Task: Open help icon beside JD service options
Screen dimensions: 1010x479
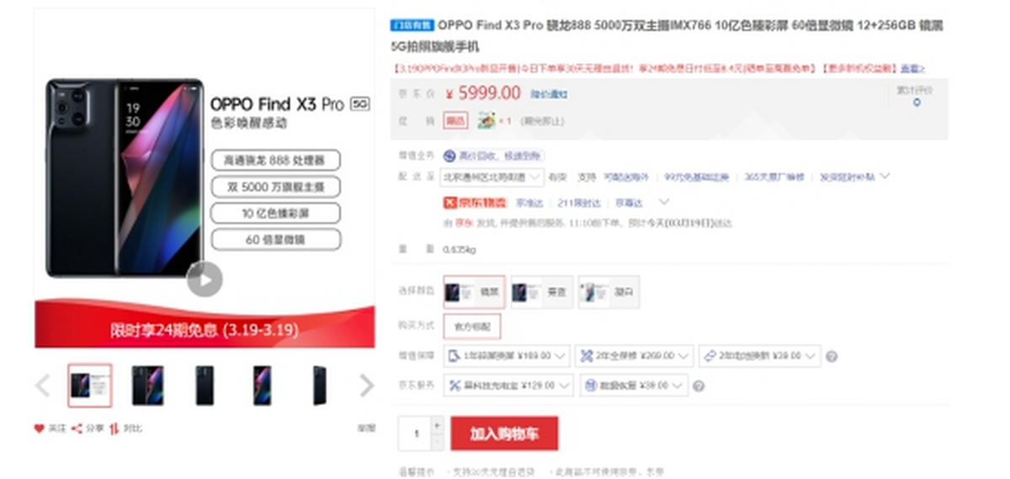Action: (x=699, y=386)
